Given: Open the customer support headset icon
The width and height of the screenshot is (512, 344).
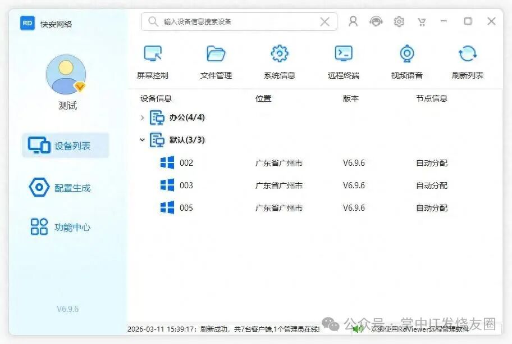Looking at the screenshot, I should click(x=376, y=21).
